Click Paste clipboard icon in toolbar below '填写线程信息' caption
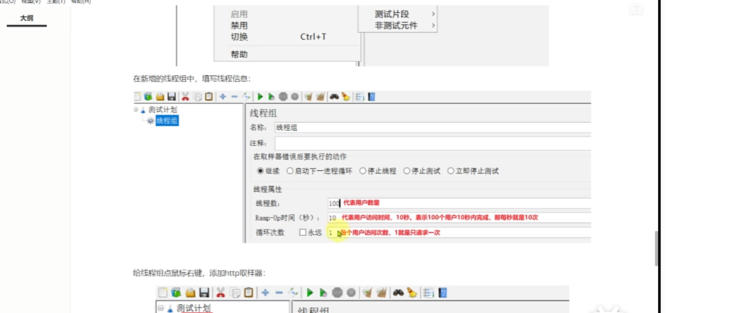 [x=208, y=97]
